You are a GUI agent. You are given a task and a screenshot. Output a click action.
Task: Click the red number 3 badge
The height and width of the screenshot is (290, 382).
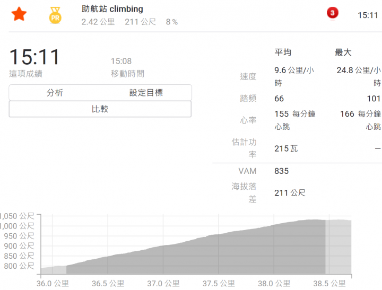pyautogui.click(x=333, y=13)
